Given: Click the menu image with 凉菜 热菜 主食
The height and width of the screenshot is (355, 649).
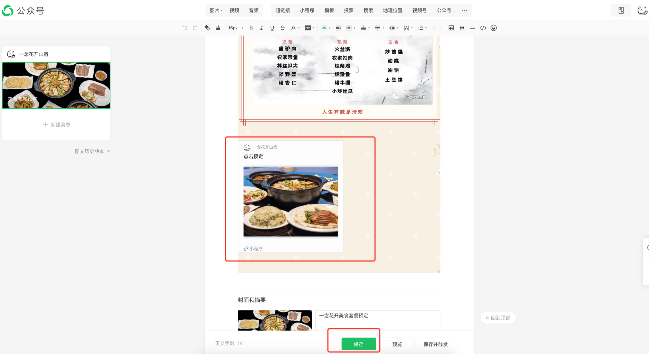Looking at the screenshot, I should pos(343,70).
